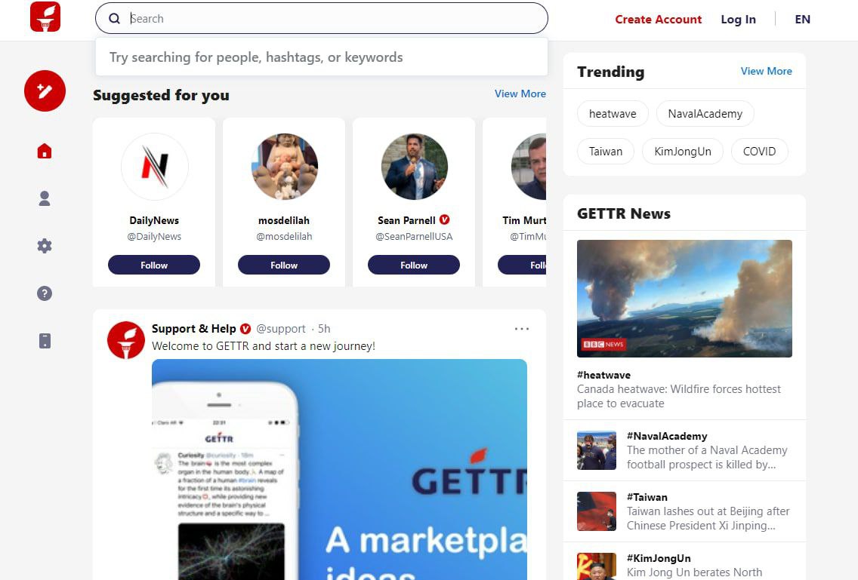Select the KimJongUn trending tag
This screenshot has width=858, height=580.
(682, 152)
